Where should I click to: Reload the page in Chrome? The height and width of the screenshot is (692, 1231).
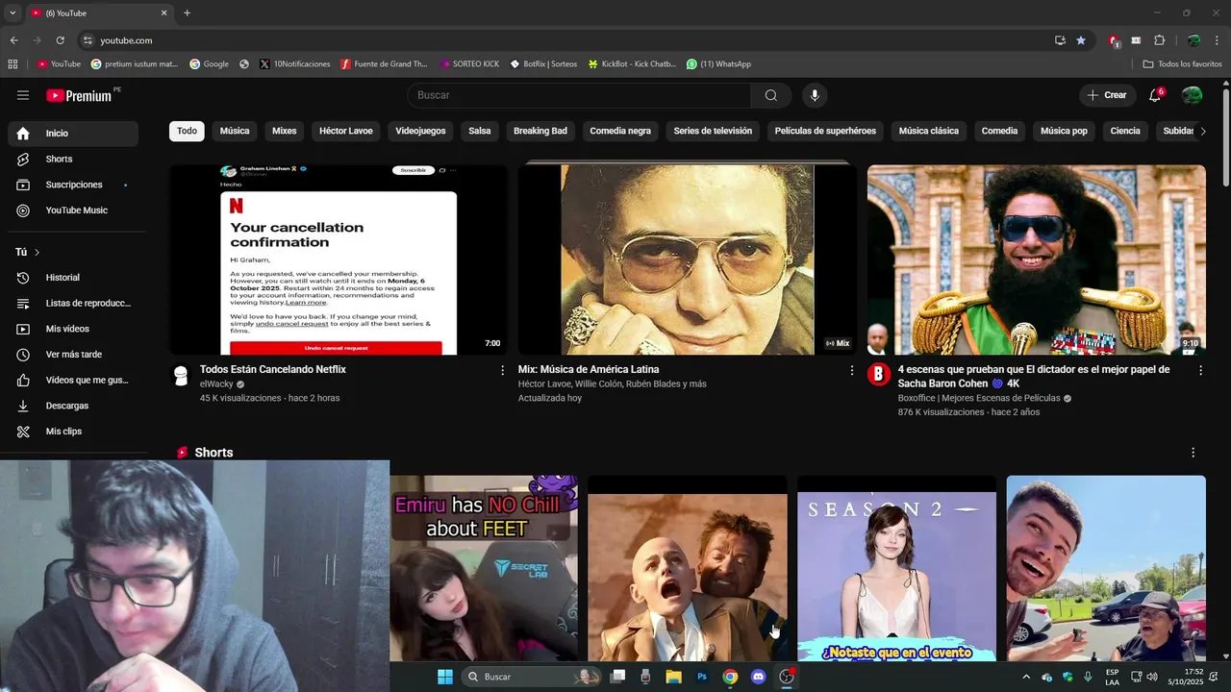[60, 40]
